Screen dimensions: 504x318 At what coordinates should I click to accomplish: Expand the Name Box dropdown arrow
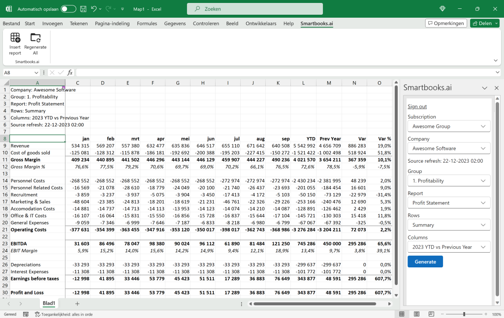pyautogui.click(x=36, y=73)
